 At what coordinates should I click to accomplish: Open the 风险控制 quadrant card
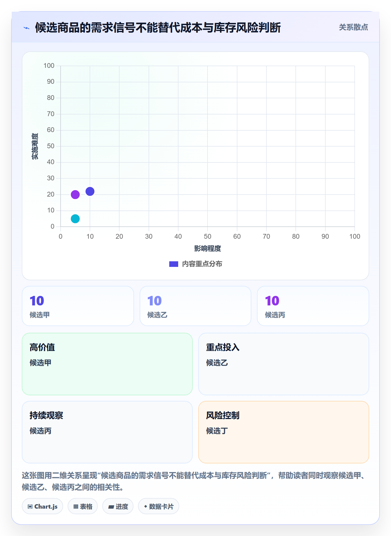click(284, 432)
